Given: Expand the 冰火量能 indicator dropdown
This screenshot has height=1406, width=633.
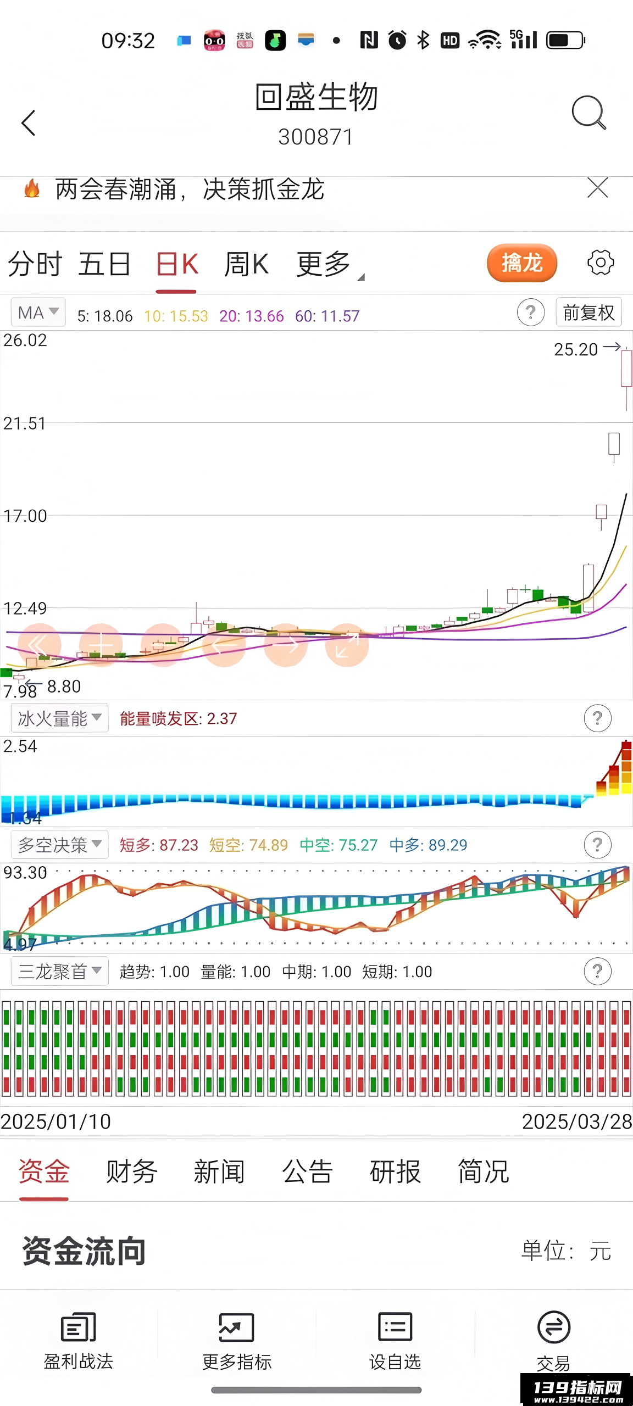Looking at the screenshot, I should [x=59, y=718].
